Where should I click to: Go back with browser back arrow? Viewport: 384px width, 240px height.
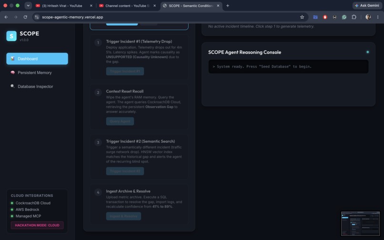(x=6, y=17)
